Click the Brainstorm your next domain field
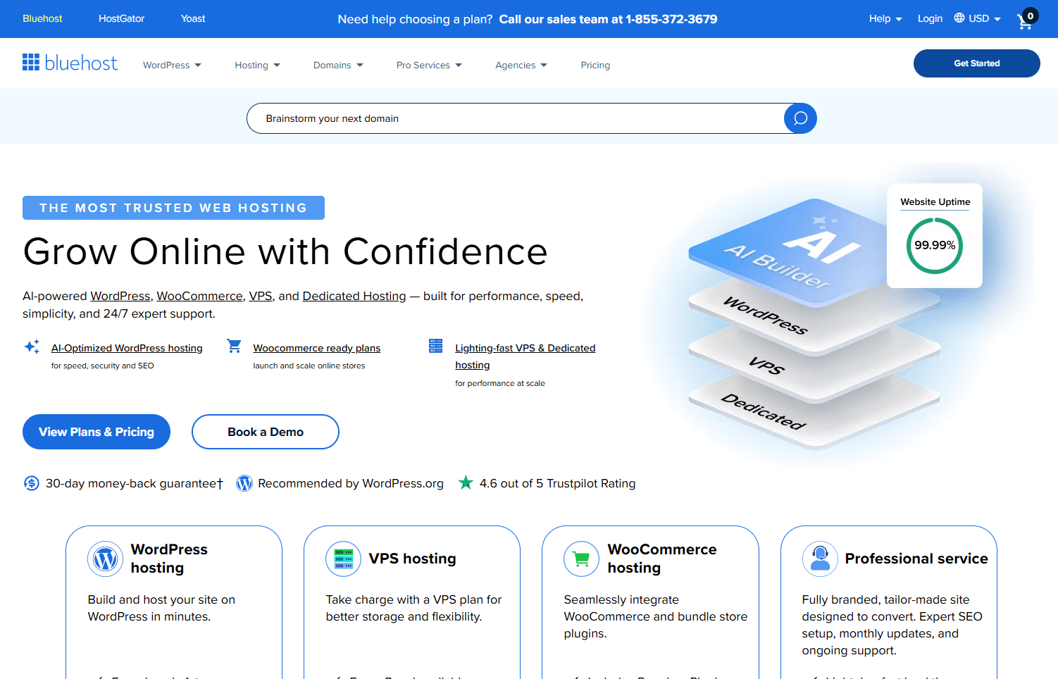Viewport: 1058px width, 679px height. point(514,118)
